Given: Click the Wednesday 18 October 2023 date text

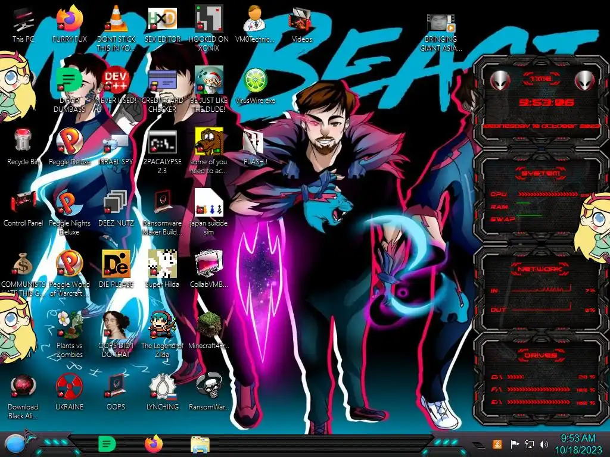Looking at the screenshot, I should [541, 126].
